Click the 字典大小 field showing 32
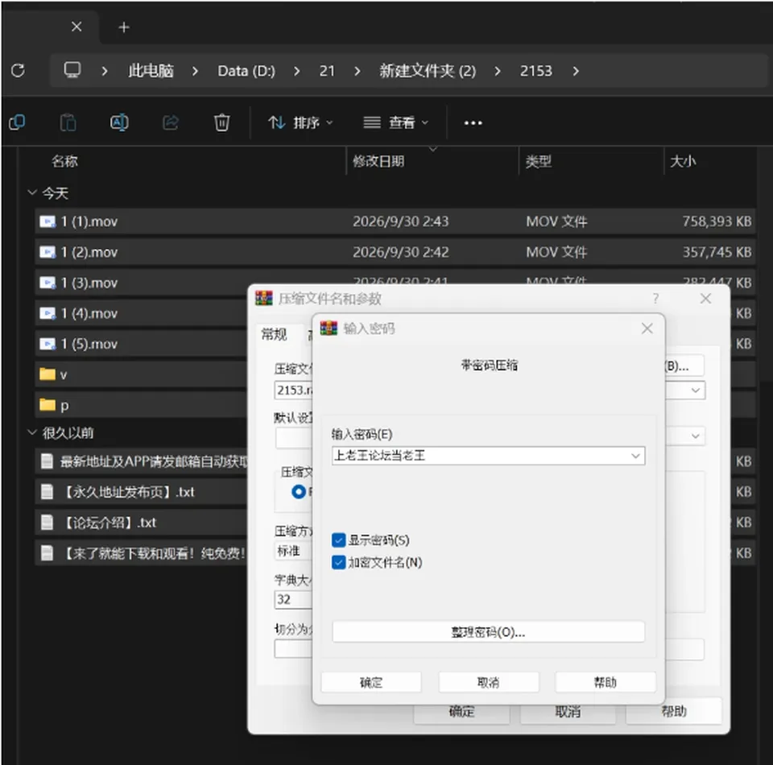Image resolution: width=773 pixels, height=765 pixels. [293, 600]
